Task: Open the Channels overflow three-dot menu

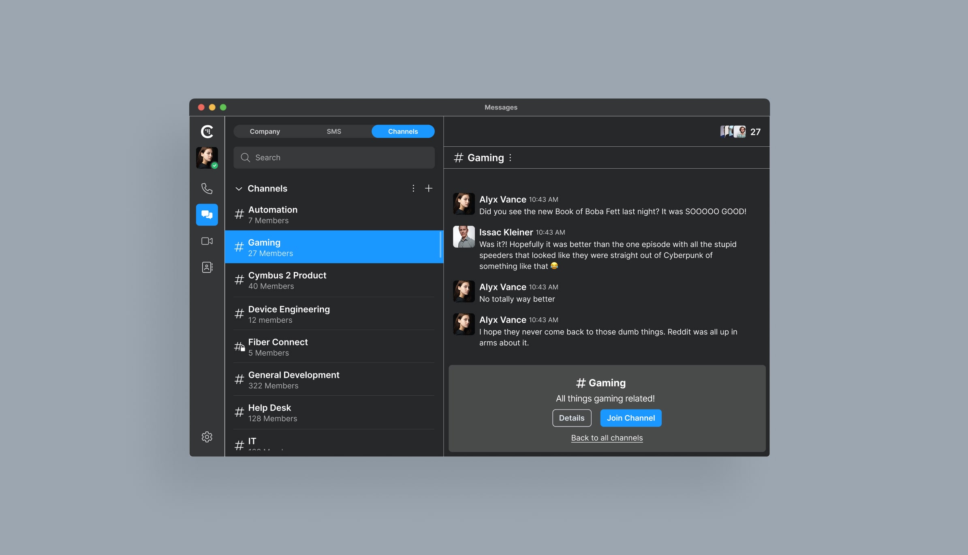Action: coord(413,188)
